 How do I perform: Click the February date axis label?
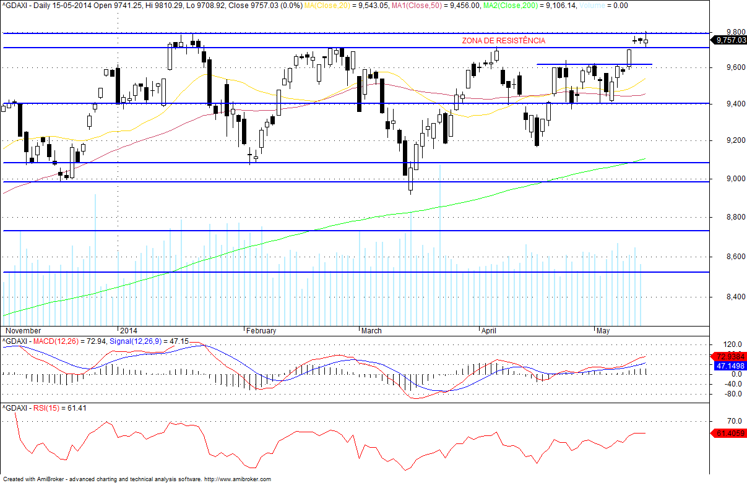tap(261, 331)
